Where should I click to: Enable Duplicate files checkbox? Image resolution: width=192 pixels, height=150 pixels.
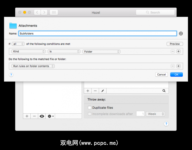click(89, 108)
